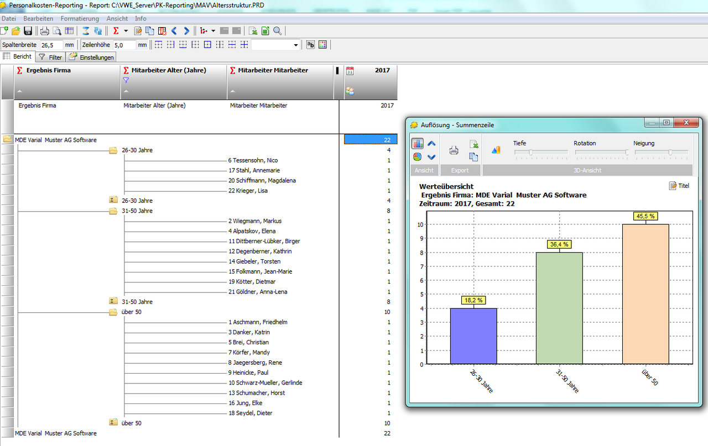Open the dropdown arrow beside the tree structure icon
Viewport: 708px width, 446px height.
(214, 31)
